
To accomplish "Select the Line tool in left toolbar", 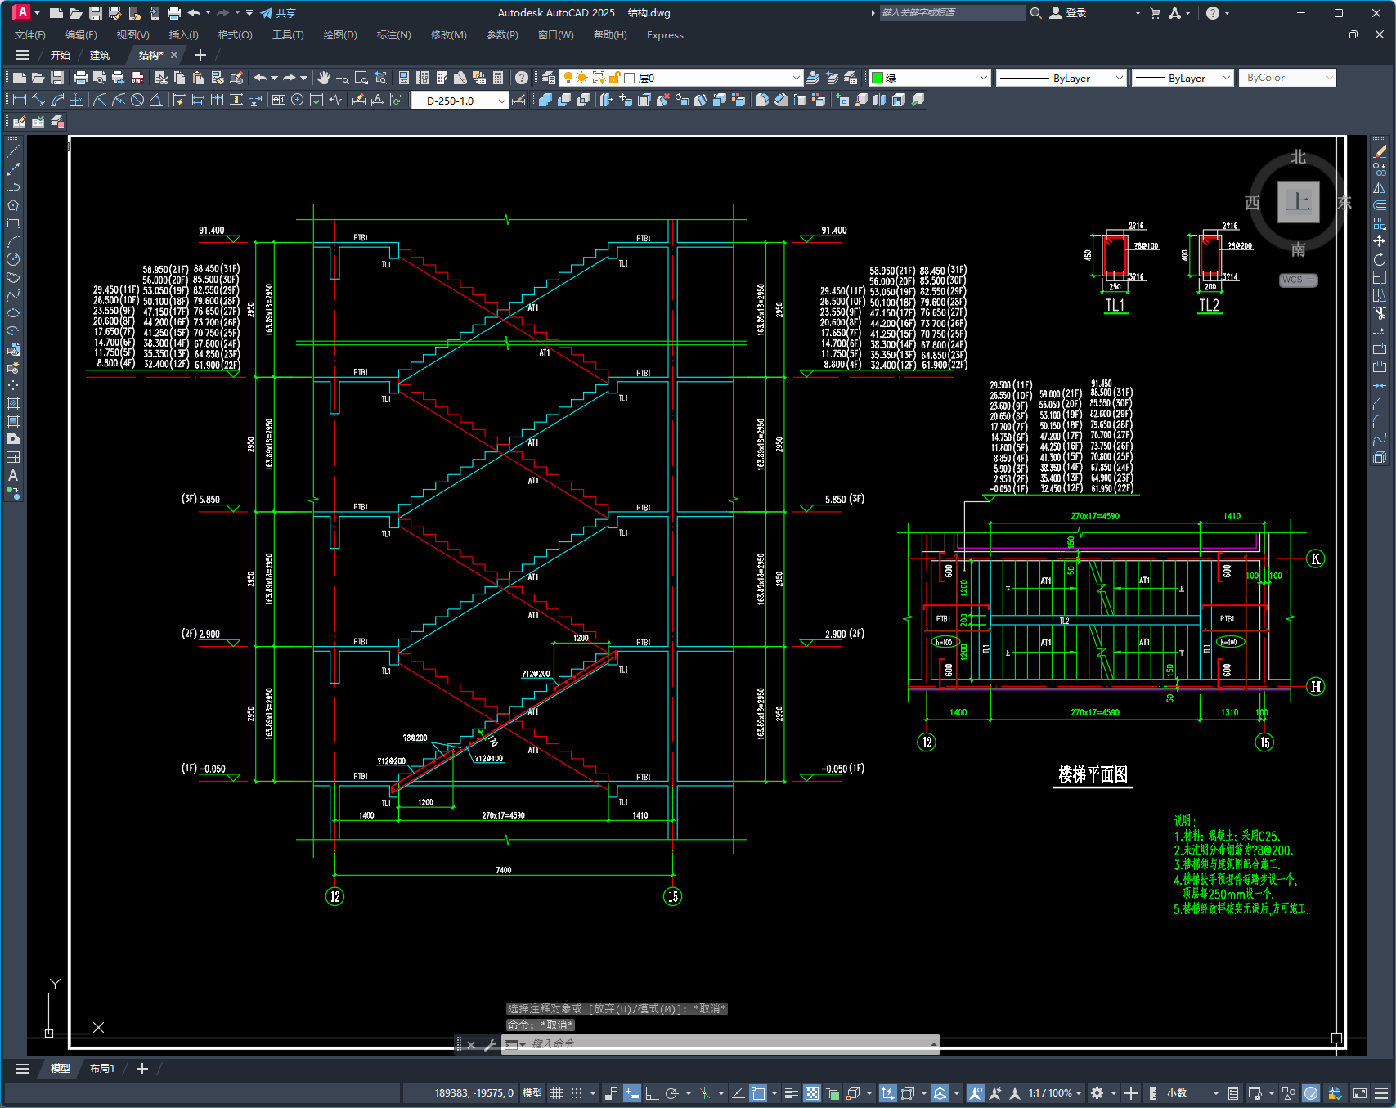I will (x=13, y=151).
